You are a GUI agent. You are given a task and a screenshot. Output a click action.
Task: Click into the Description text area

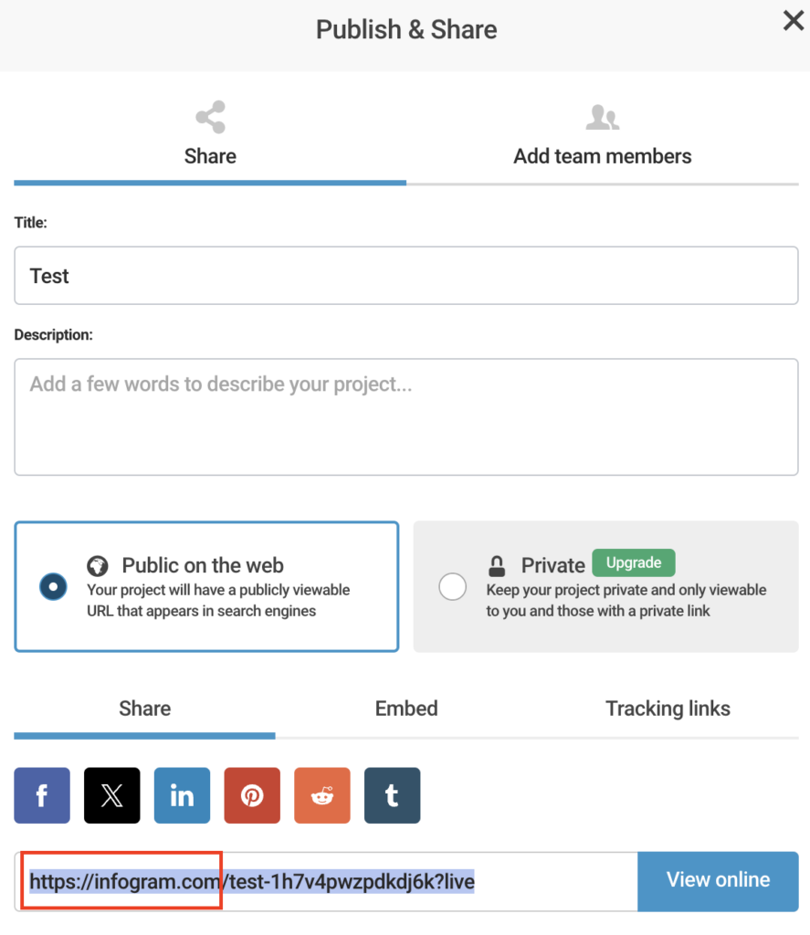click(x=406, y=416)
